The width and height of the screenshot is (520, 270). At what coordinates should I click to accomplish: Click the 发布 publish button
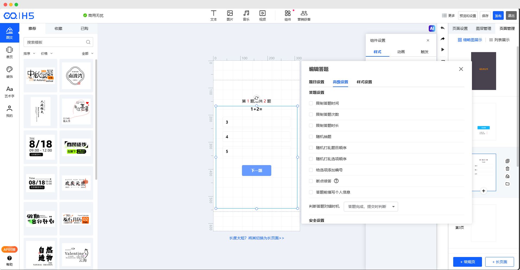tap(498, 16)
